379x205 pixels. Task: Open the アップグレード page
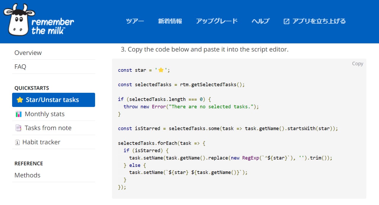[217, 21]
